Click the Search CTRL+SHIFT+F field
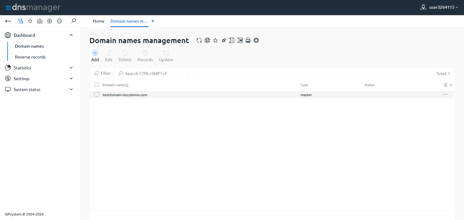Viewport: 464px width, 220px height. point(151,74)
